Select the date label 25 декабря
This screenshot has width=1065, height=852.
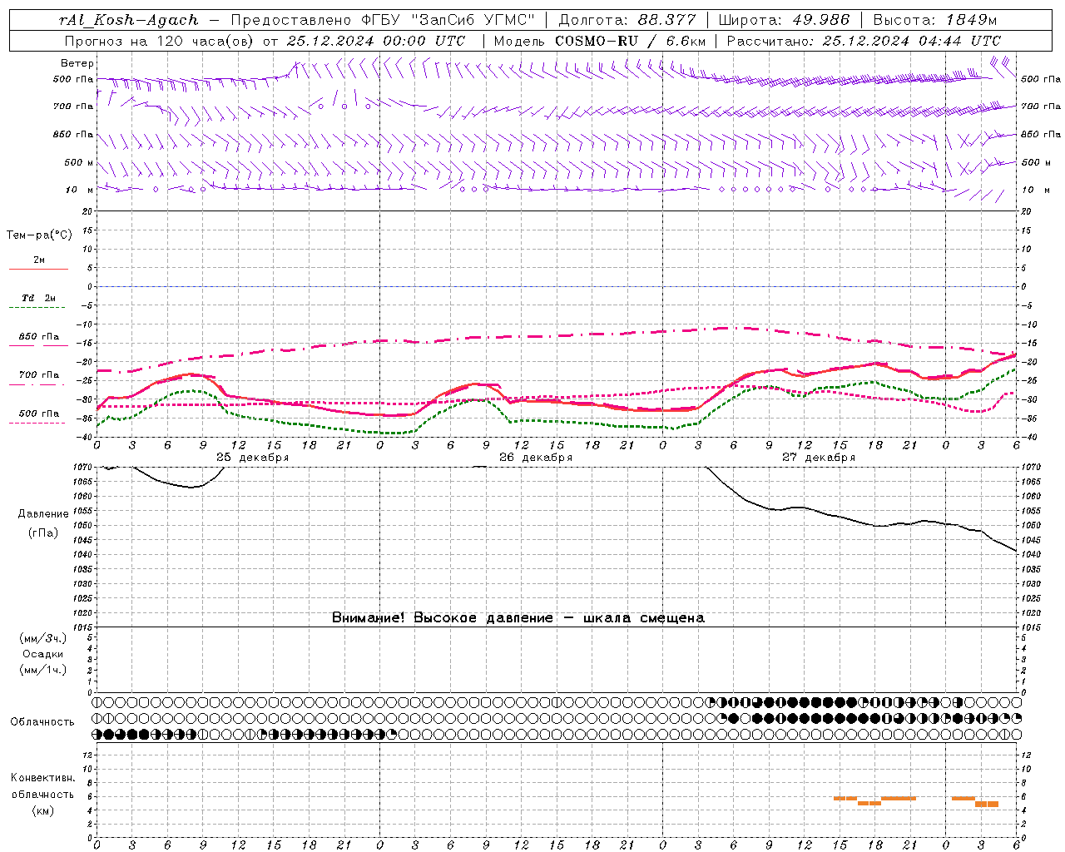tap(252, 458)
